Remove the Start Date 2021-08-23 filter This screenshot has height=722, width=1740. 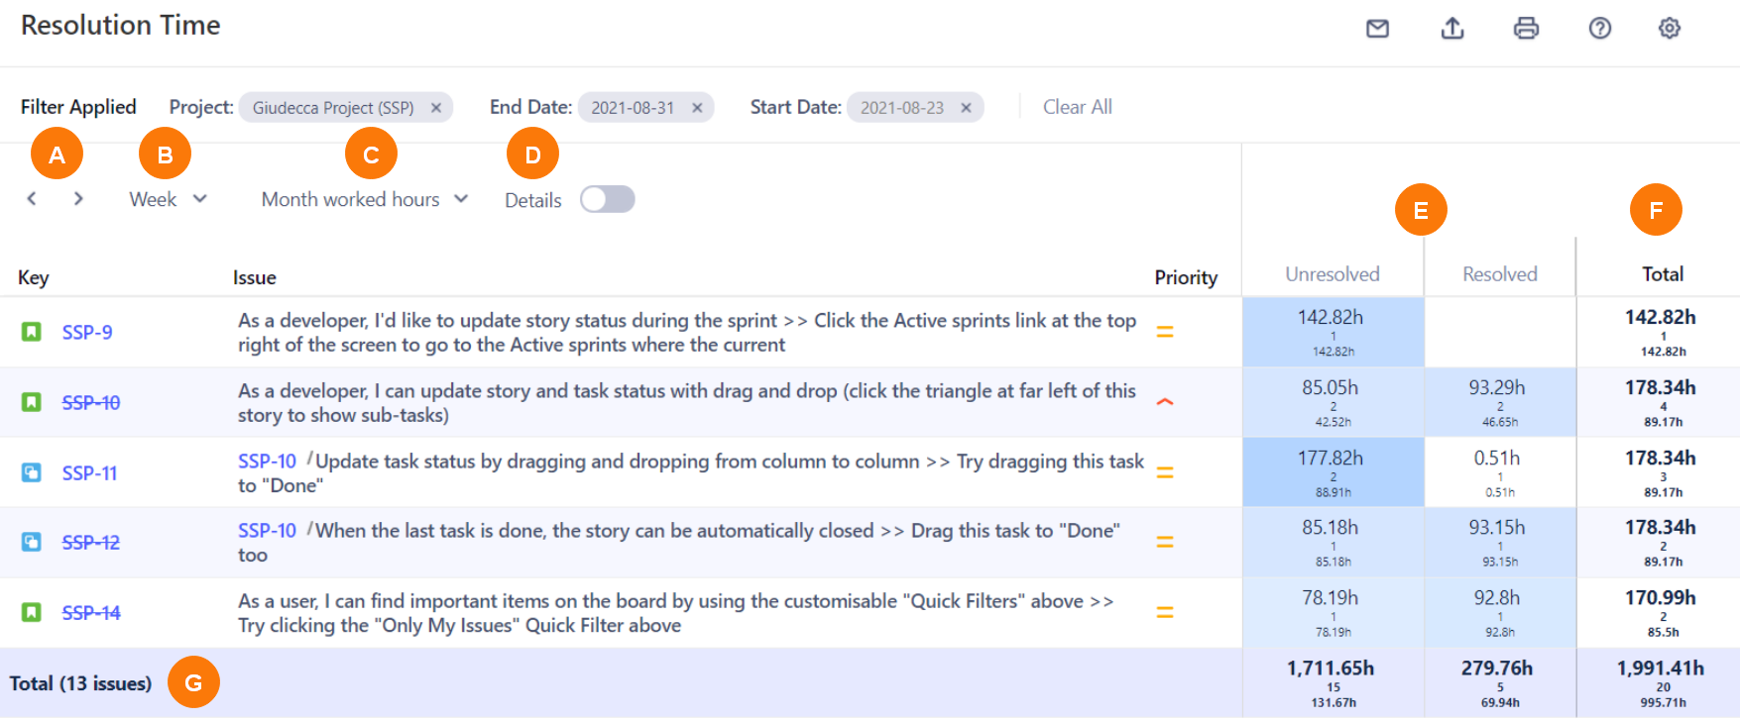coord(966,108)
